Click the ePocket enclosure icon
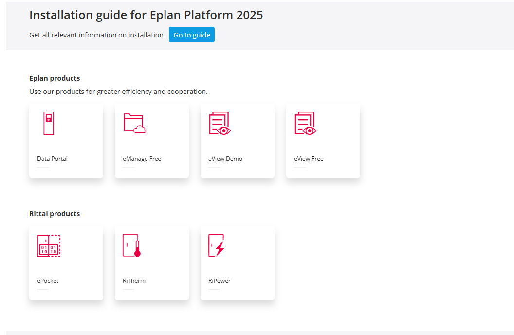The height and width of the screenshot is (335, 514). tap(49, 245)
